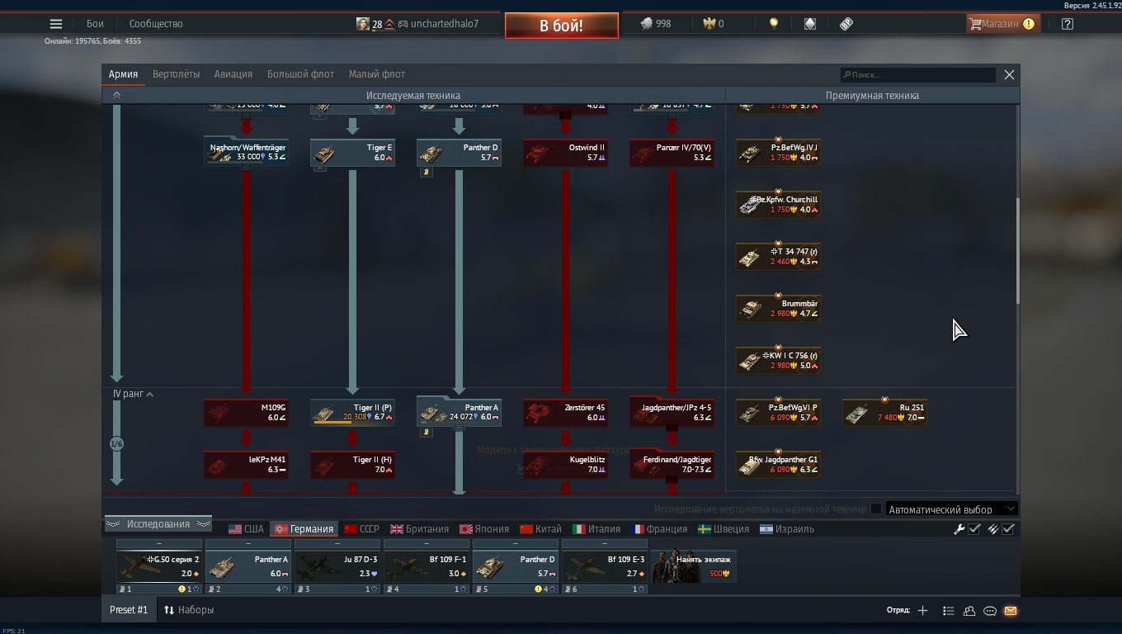Select the Британия nation tab
Viewport: 1122px width, 634px height.
419,529
